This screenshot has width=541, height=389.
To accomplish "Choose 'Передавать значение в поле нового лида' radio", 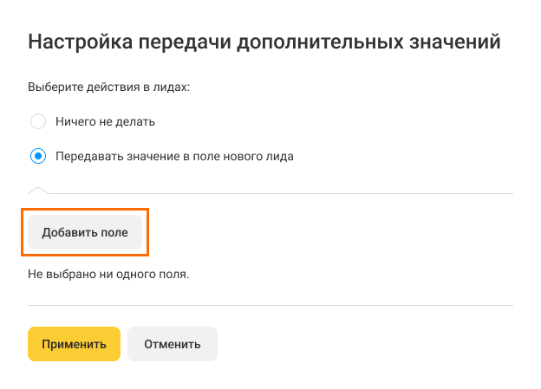I will [38, 156].
